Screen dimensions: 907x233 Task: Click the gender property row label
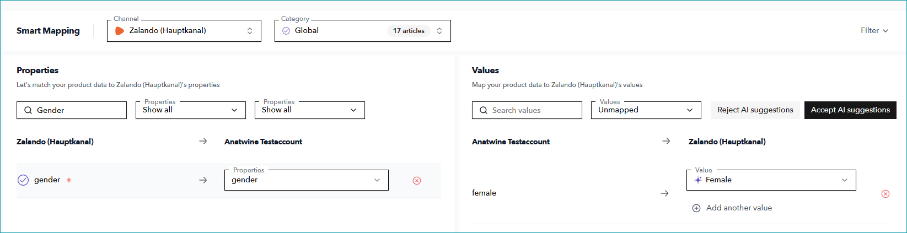coord(47,180)
